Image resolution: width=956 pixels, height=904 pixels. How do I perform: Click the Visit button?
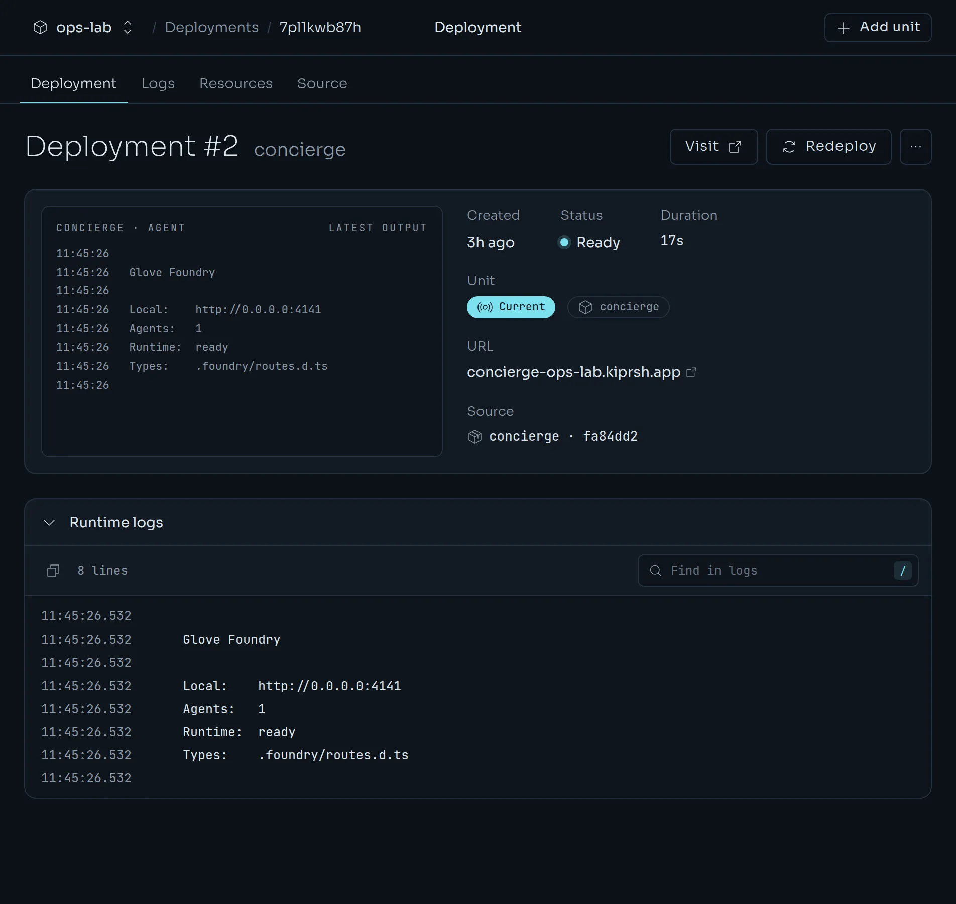point(713,146)
